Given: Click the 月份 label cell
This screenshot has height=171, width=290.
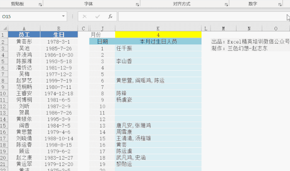Looking at the screenshot, I should click(x=102, y=35).
